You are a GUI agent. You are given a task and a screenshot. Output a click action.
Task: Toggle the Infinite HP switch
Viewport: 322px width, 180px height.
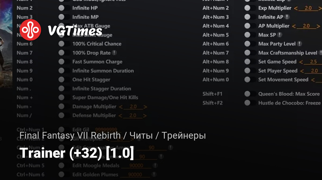pos(61,8)
